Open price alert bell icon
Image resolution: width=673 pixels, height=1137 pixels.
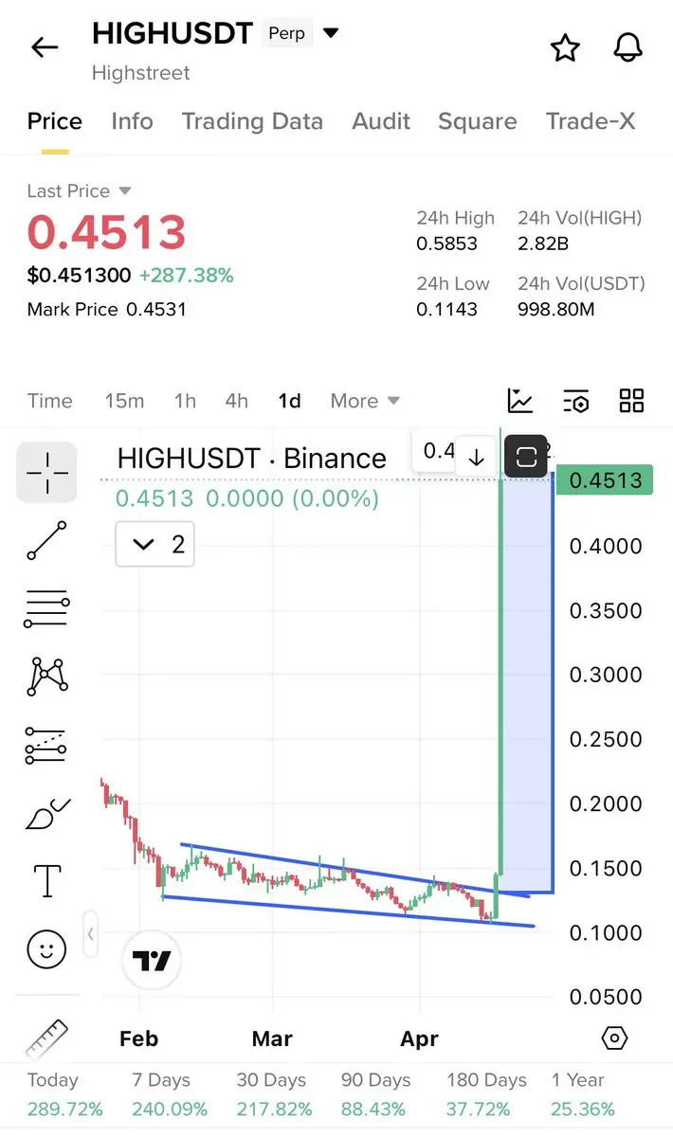pyautogui.click(x=628, y=47)
